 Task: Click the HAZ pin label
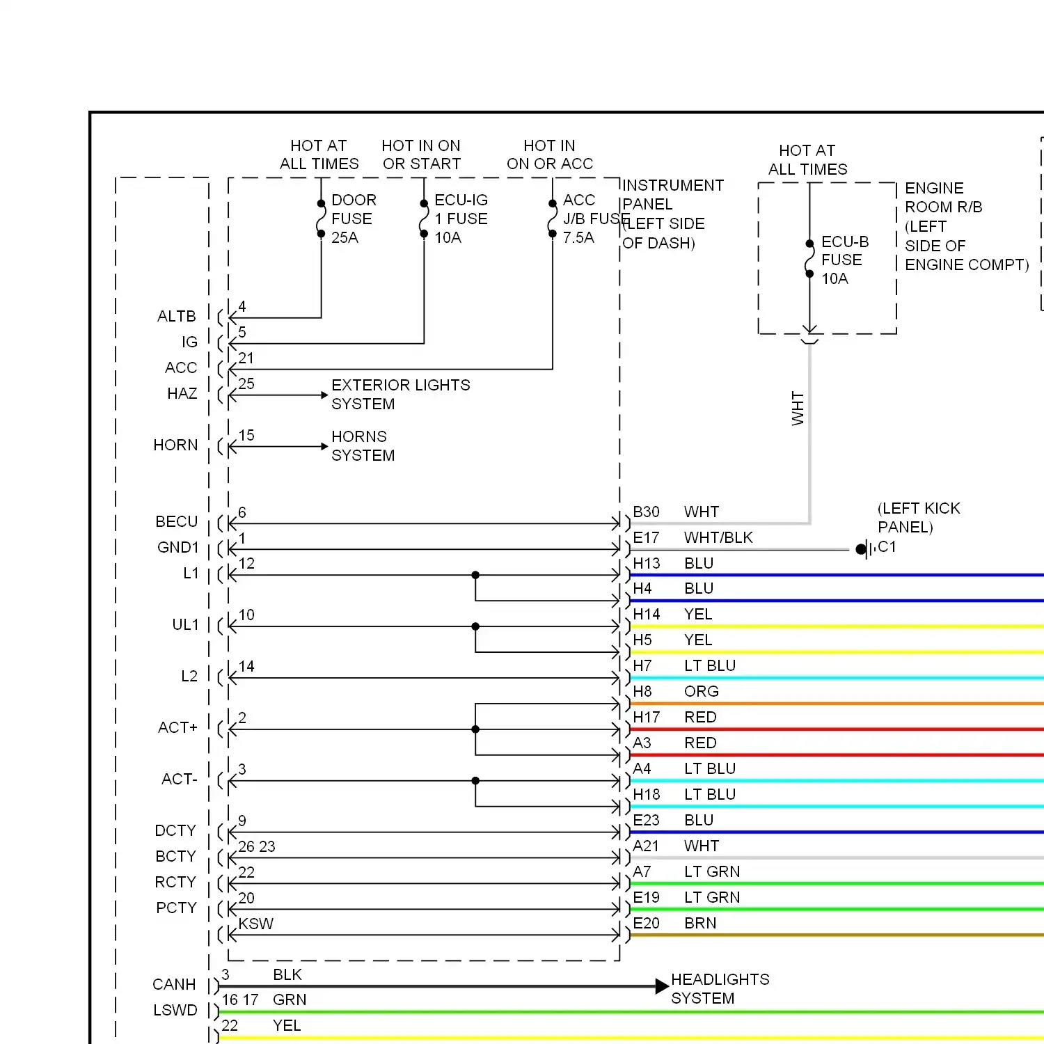coord(182,393)
